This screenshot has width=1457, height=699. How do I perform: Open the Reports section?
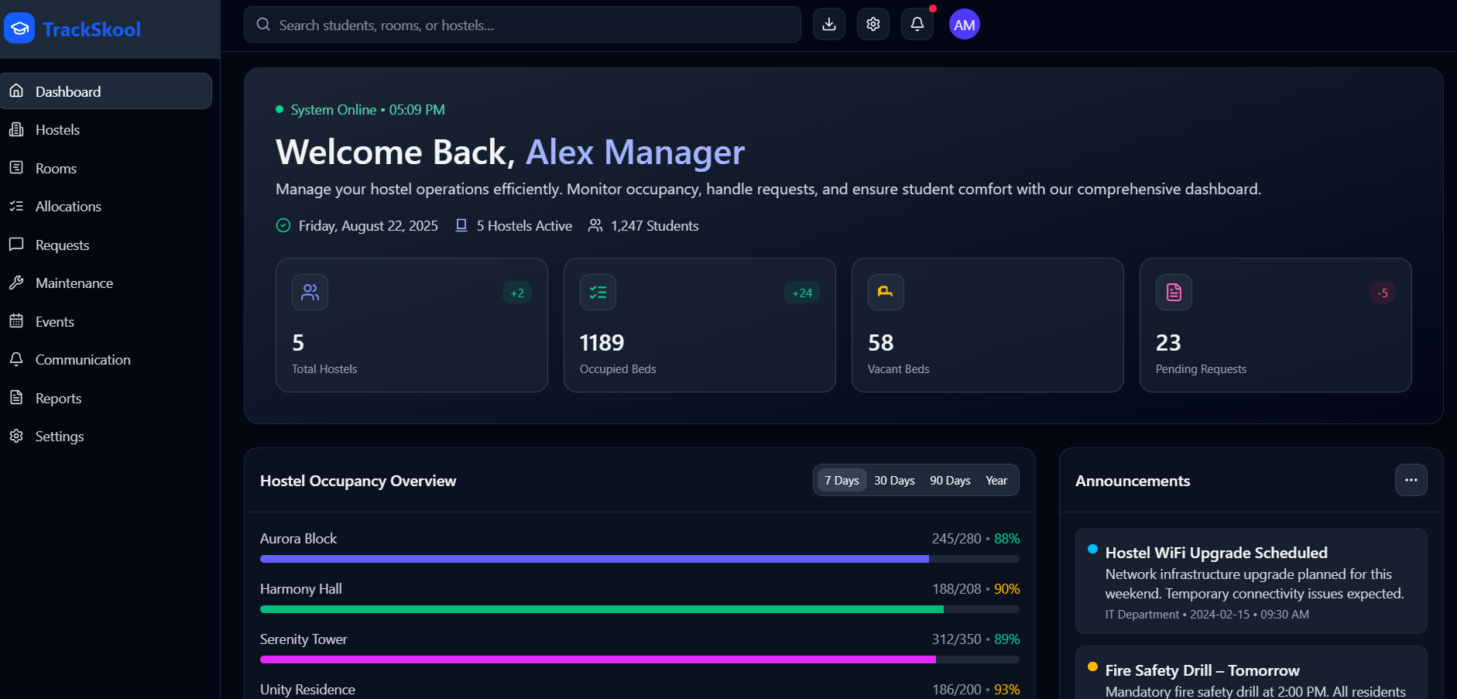[x=58, y=398]
